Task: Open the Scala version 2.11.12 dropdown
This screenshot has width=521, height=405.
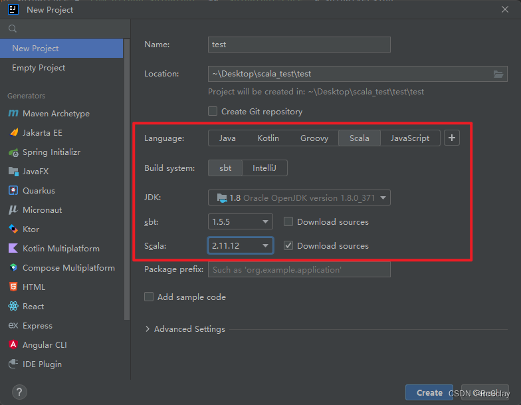Action: 241,246
